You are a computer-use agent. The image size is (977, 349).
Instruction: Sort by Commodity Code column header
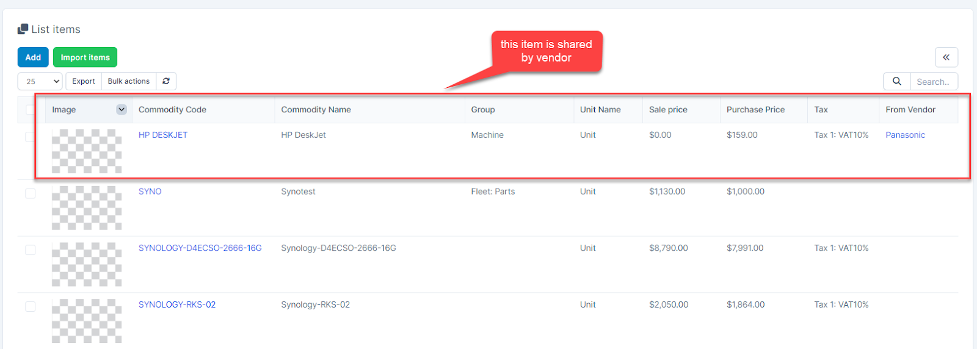point(172,110)
